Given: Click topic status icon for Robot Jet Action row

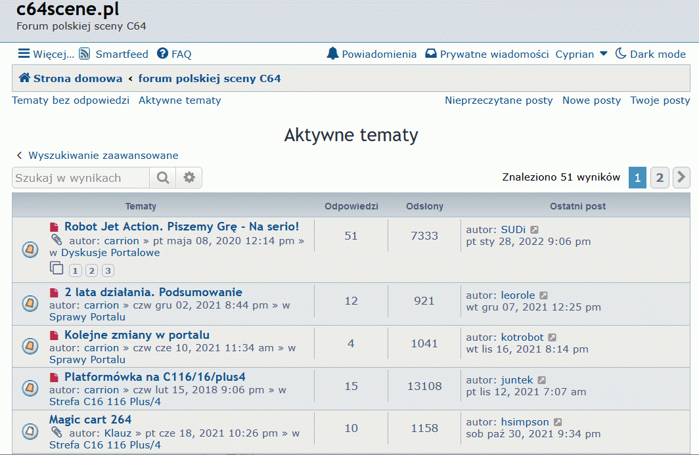Looking at the screenshot, I should click(30, 249).
